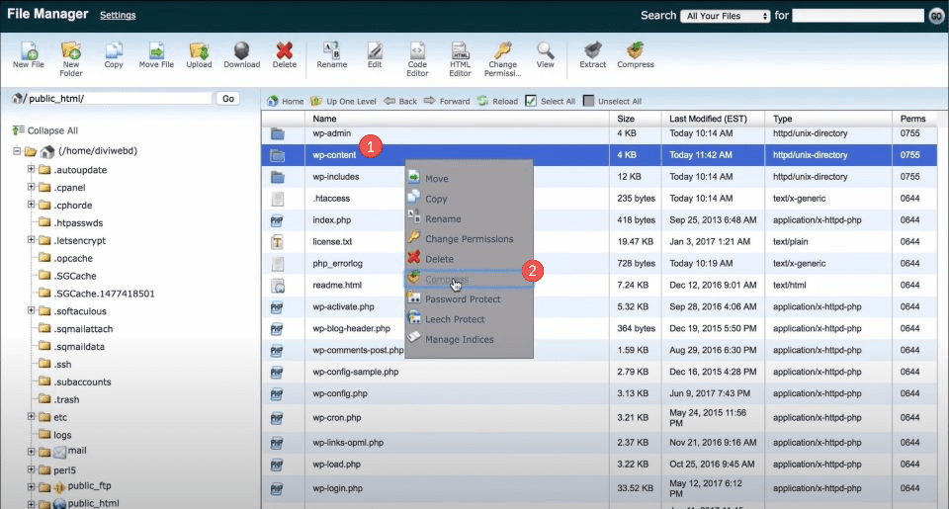949x509 pixels.
Task: Collapse the /home/diviwebd root node
Action: pos(17,151)
